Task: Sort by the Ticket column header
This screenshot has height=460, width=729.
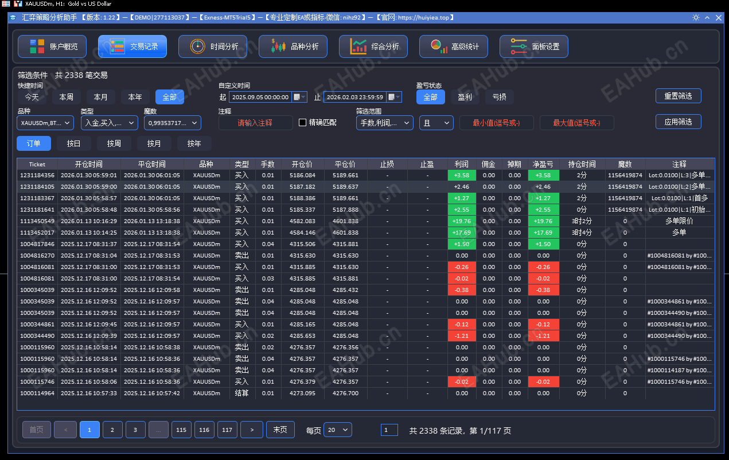Action: coord(37,164)
